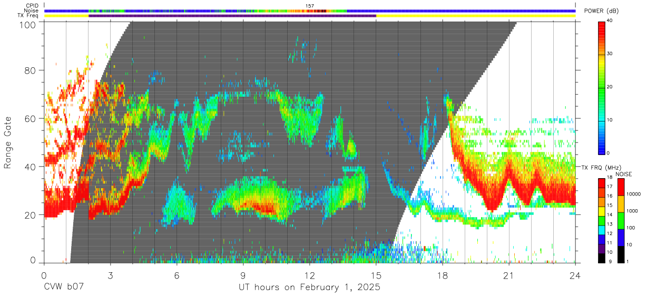Click x-axis tick label '9'
Screen dimensions: 647x298
(243, 275)
